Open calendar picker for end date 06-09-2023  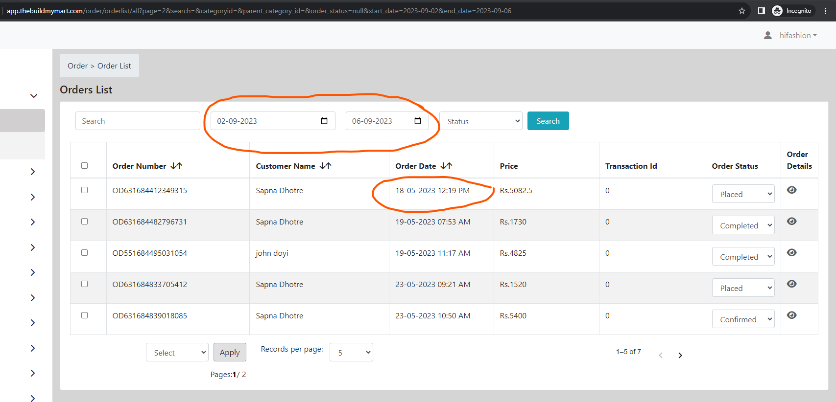(418, 121)
